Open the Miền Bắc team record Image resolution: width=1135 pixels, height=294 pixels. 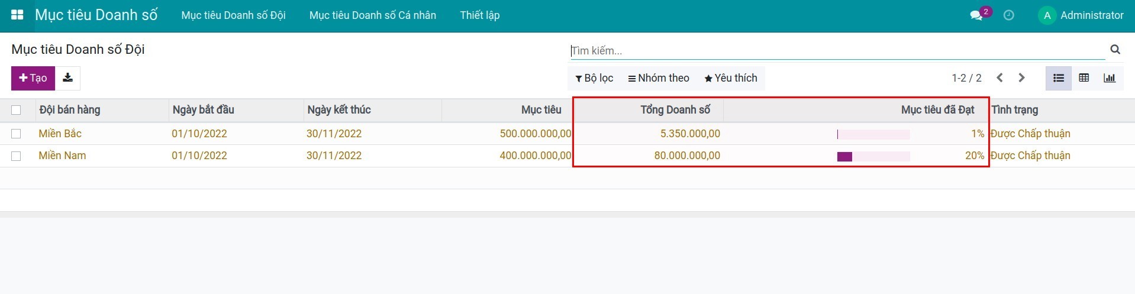tap(60, 134)
